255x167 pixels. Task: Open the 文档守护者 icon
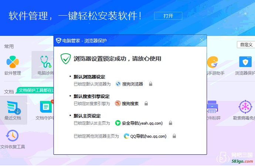(46, 106)
